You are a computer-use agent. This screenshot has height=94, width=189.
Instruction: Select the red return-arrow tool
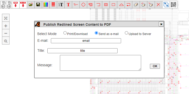click(x=128, y=4)
